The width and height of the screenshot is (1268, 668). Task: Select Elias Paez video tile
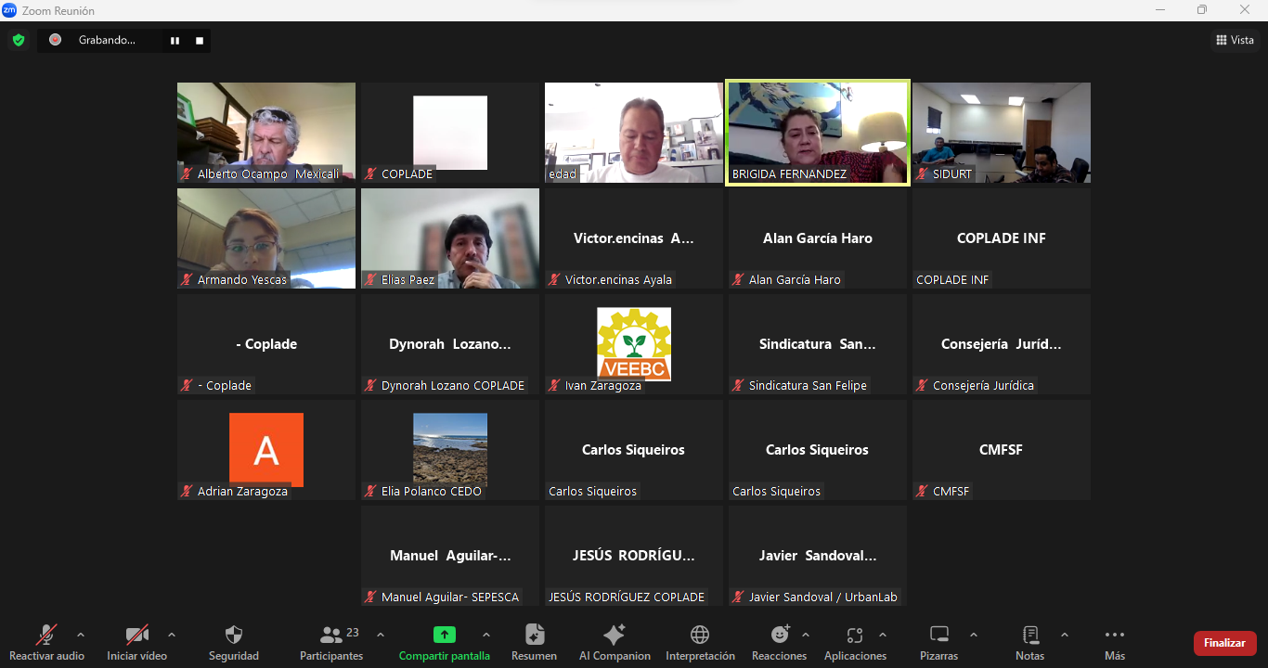450,238
